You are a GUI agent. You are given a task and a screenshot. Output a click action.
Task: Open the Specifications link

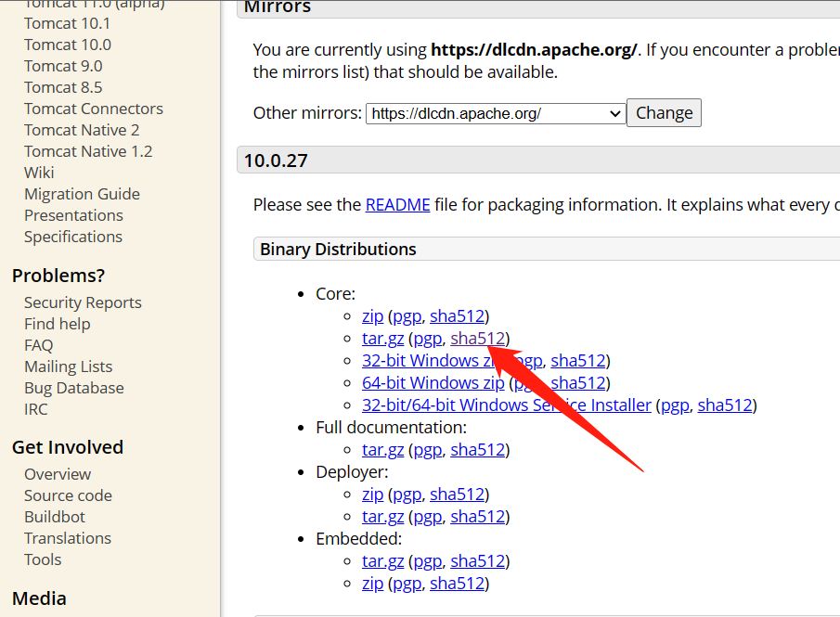click(73, 238)
